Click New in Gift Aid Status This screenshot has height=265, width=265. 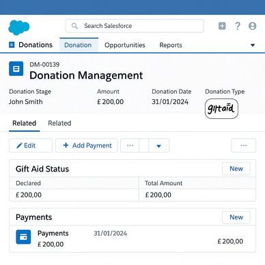[x=236, y=169]
